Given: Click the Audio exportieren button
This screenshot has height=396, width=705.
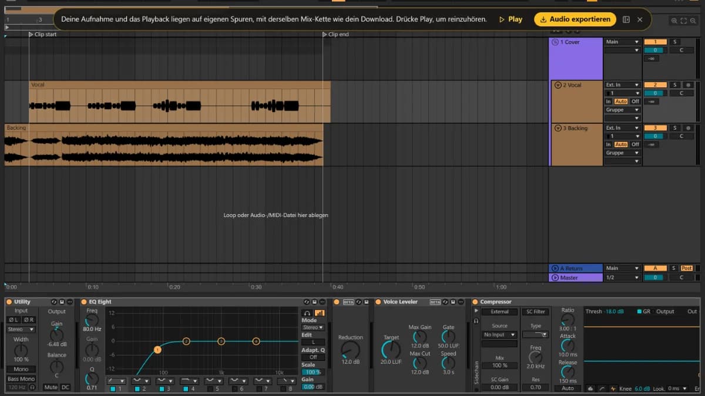Looking at the screenshot, I should (x=575, y=19).
